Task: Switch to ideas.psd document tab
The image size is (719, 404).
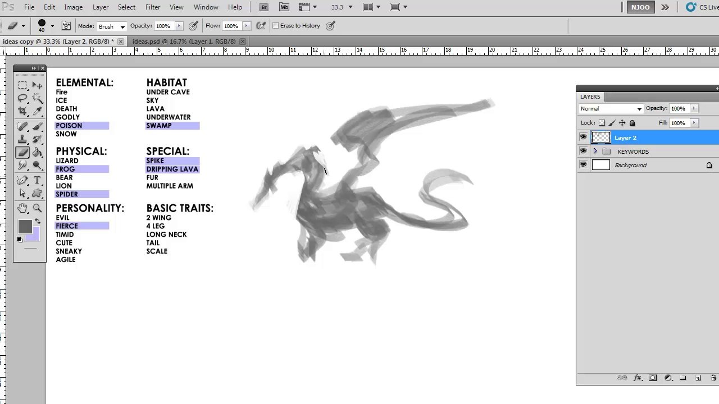Action: pyautogui.click(x=184, y=42)
